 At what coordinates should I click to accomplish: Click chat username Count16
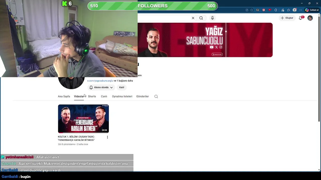(x=9, y=163)
